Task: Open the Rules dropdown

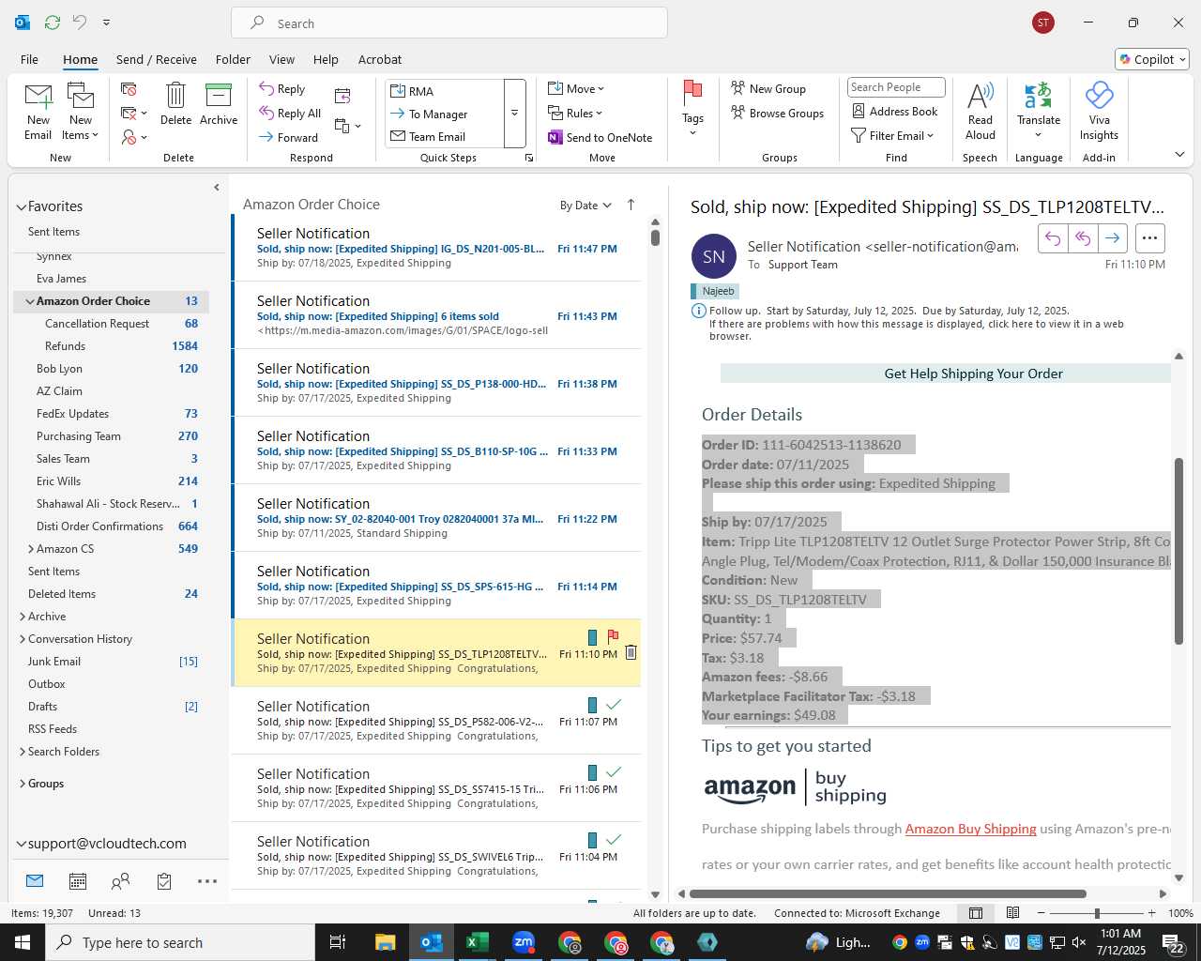Action: [575, 113]
